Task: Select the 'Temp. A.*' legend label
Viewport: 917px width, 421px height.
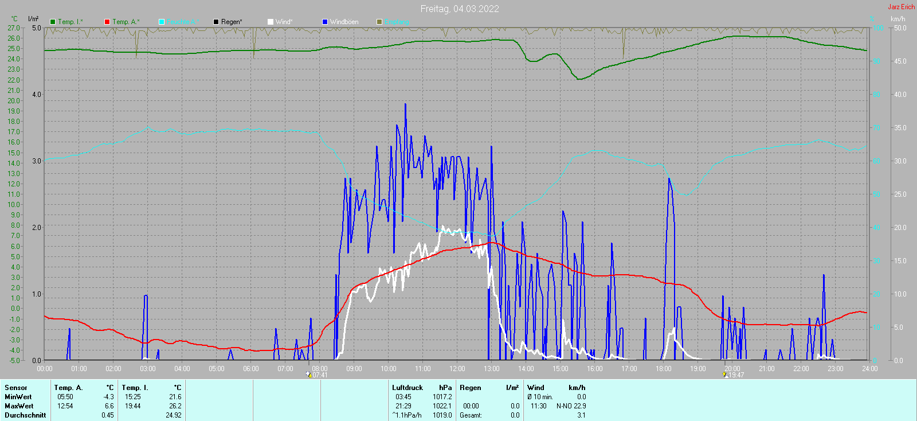Action: click(126, 22)
